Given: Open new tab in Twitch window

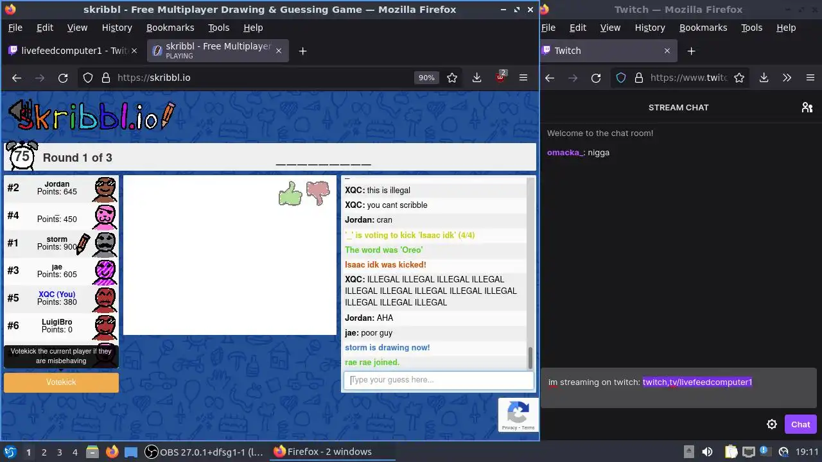Looking at the screenshot, I should point(691,51).
